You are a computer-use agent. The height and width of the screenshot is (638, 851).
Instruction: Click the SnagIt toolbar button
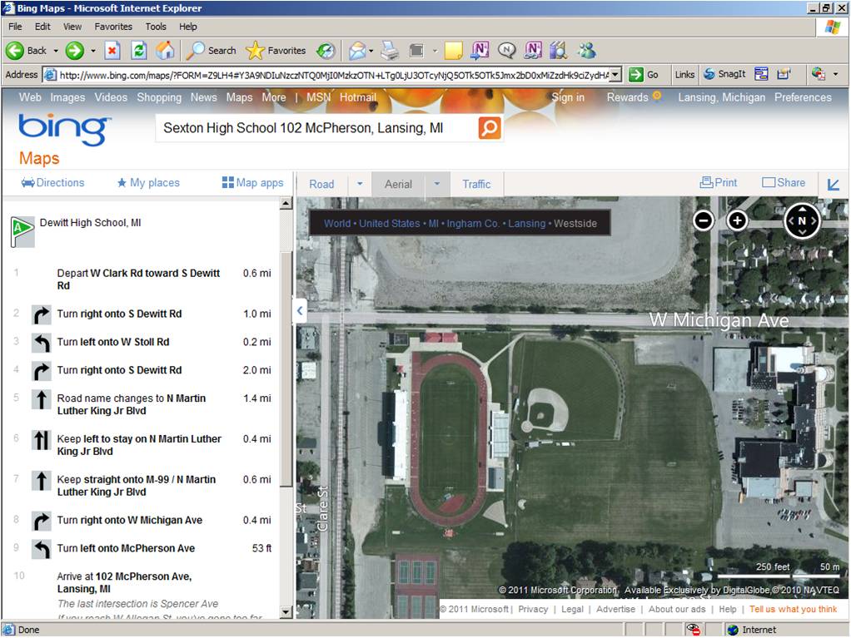click(x=724, y=74)
